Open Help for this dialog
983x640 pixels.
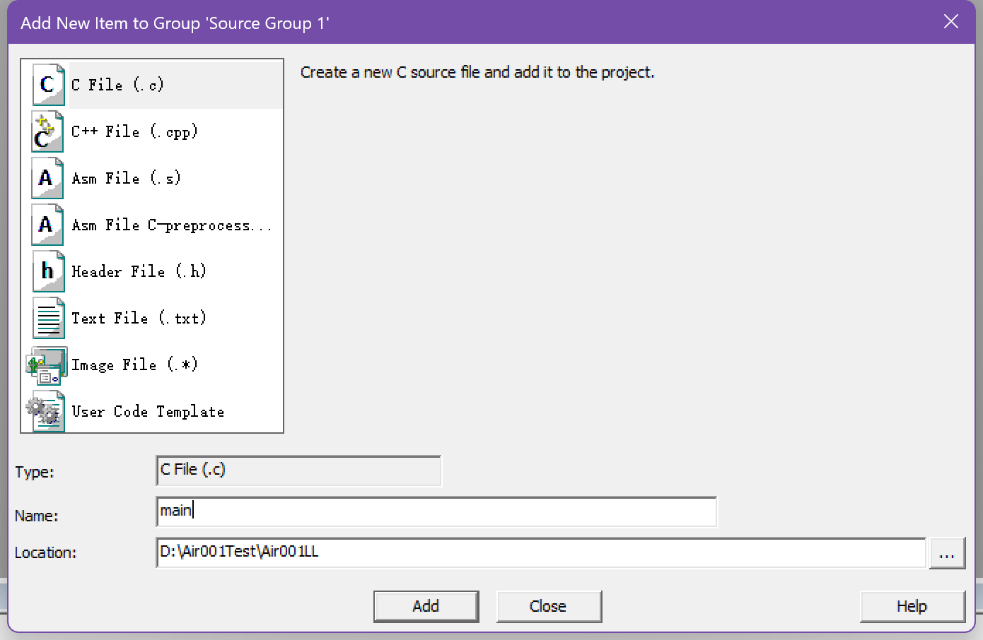click(x=912, y=606)
